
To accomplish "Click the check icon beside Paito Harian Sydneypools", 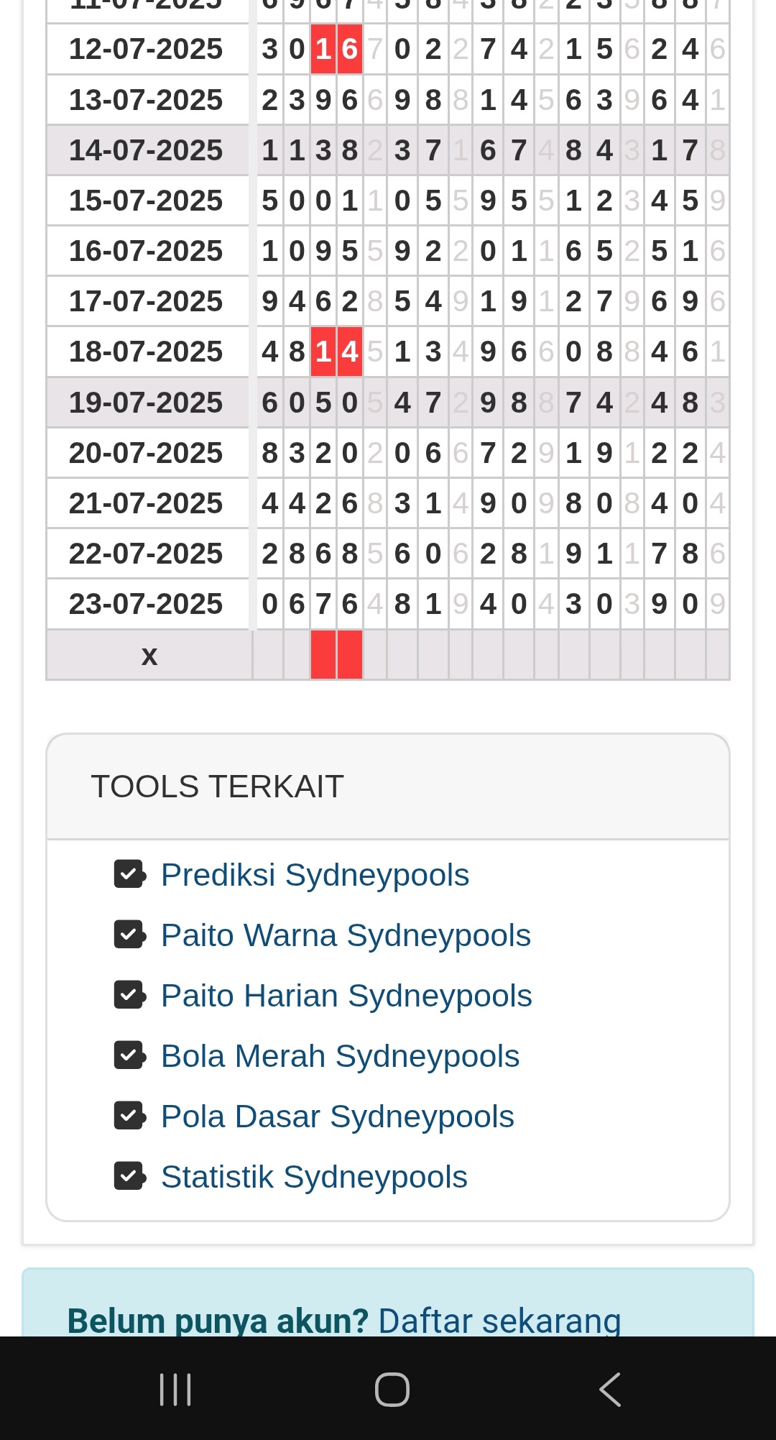I will point(129,995).
